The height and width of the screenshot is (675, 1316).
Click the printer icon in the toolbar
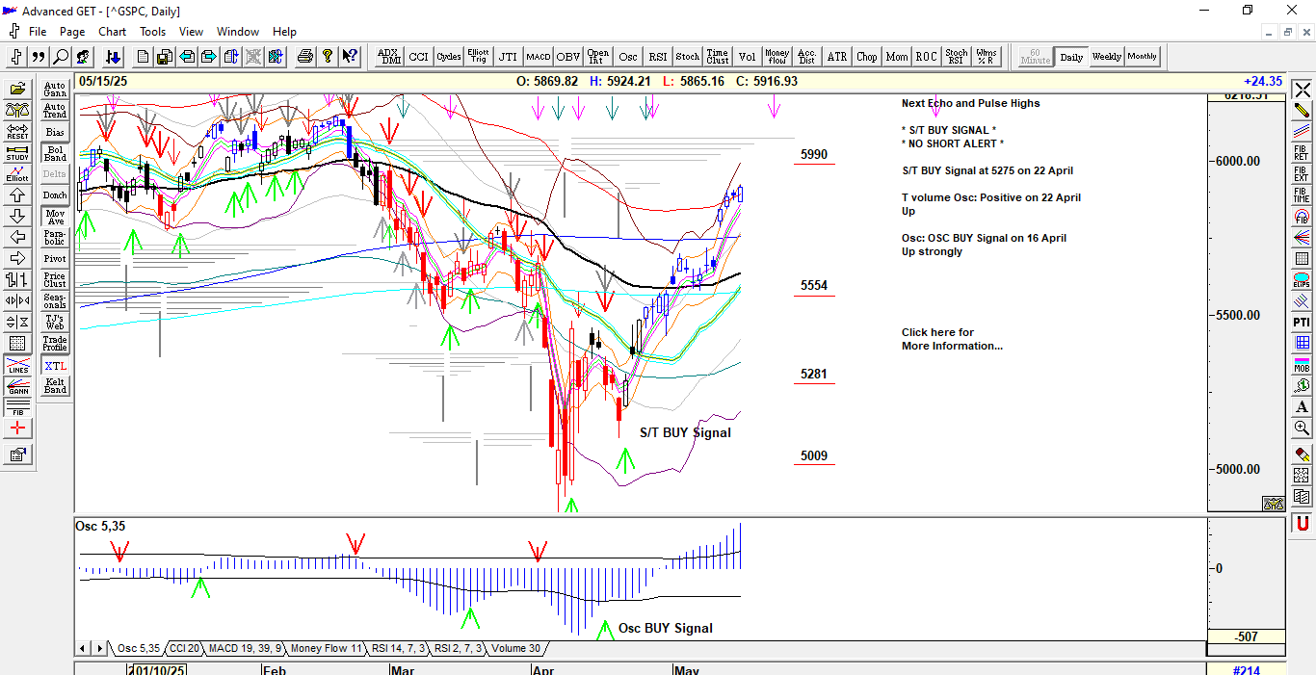[305, 57]
